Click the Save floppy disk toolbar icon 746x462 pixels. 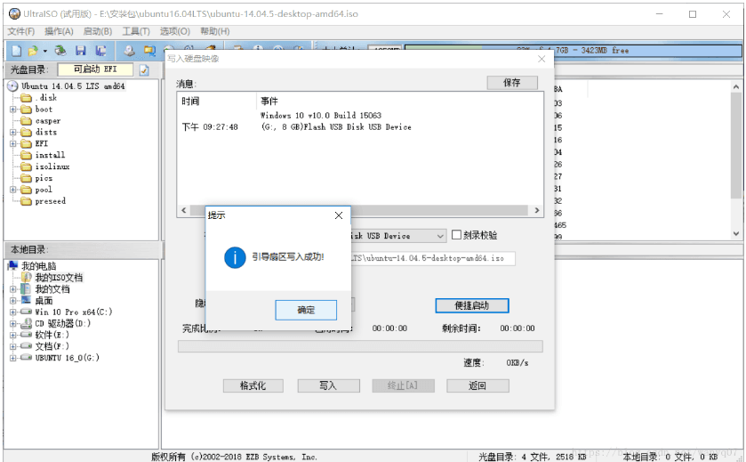(x=81, y=51)
